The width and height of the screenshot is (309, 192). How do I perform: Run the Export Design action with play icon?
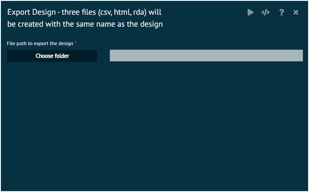tap(250, 12)
